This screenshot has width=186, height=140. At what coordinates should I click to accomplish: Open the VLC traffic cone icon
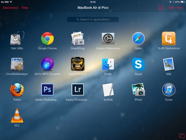point(17,116)
